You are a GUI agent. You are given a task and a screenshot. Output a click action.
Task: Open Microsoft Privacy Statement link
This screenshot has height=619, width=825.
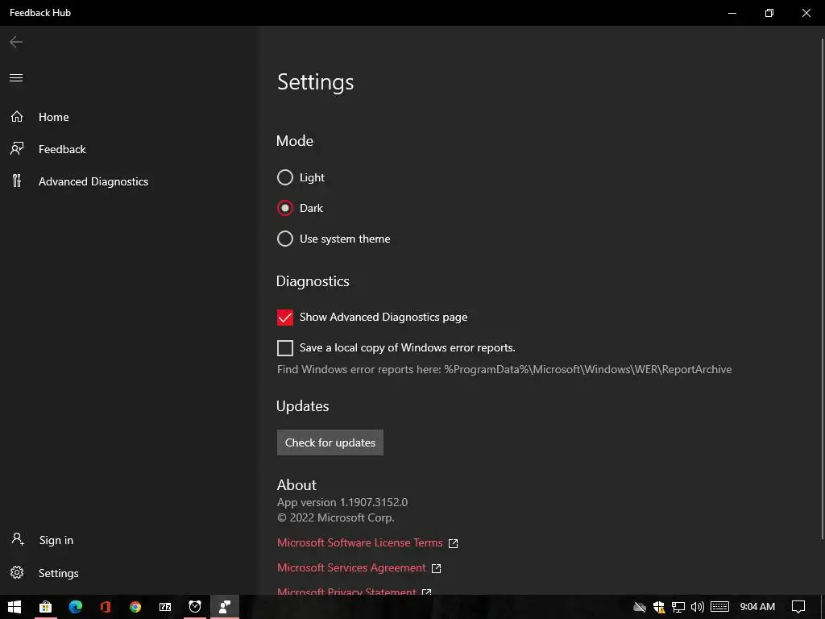pos(346,591)
